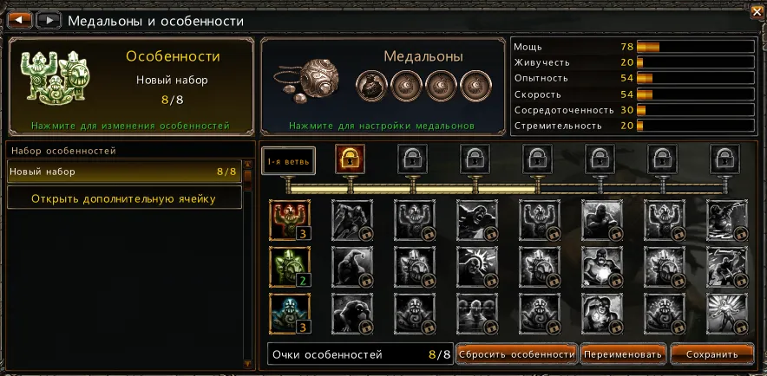Image resolution: width=767 pixels, height=376 pixels.
Task: Click the Мощь stat bar
Action: [695, 47]
